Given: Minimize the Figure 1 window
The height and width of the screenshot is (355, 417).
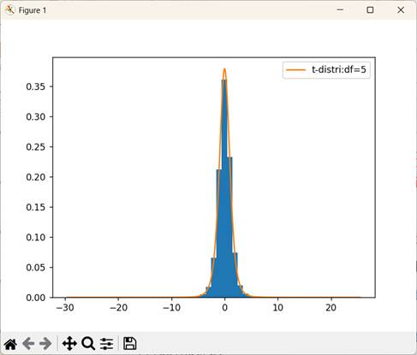Looking at the screenshot, I should click(x=340, y=10).
